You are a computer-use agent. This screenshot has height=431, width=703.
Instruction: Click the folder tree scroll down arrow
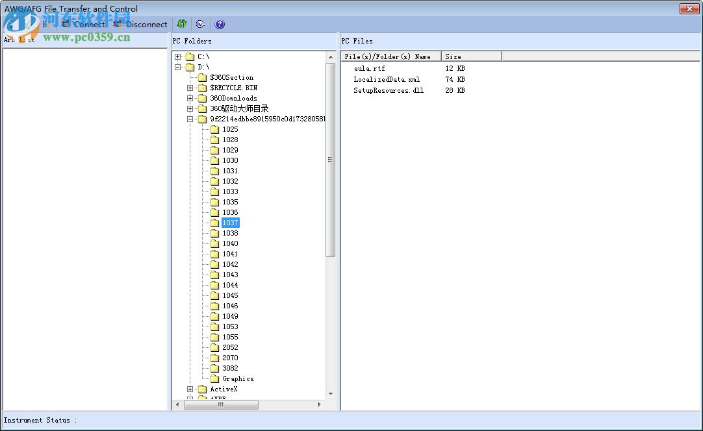point(331,393)
